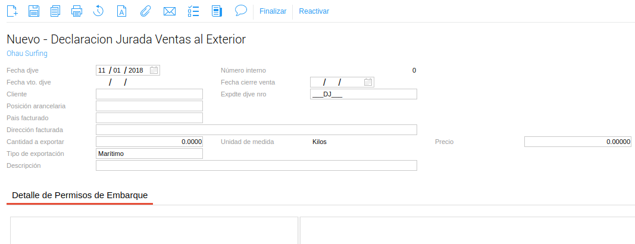Image resolution: width=635 pixels, height=244 pixels.
Task: Focus the Tipo de exportación field showing Marítimo
Action: pos(149,154)
